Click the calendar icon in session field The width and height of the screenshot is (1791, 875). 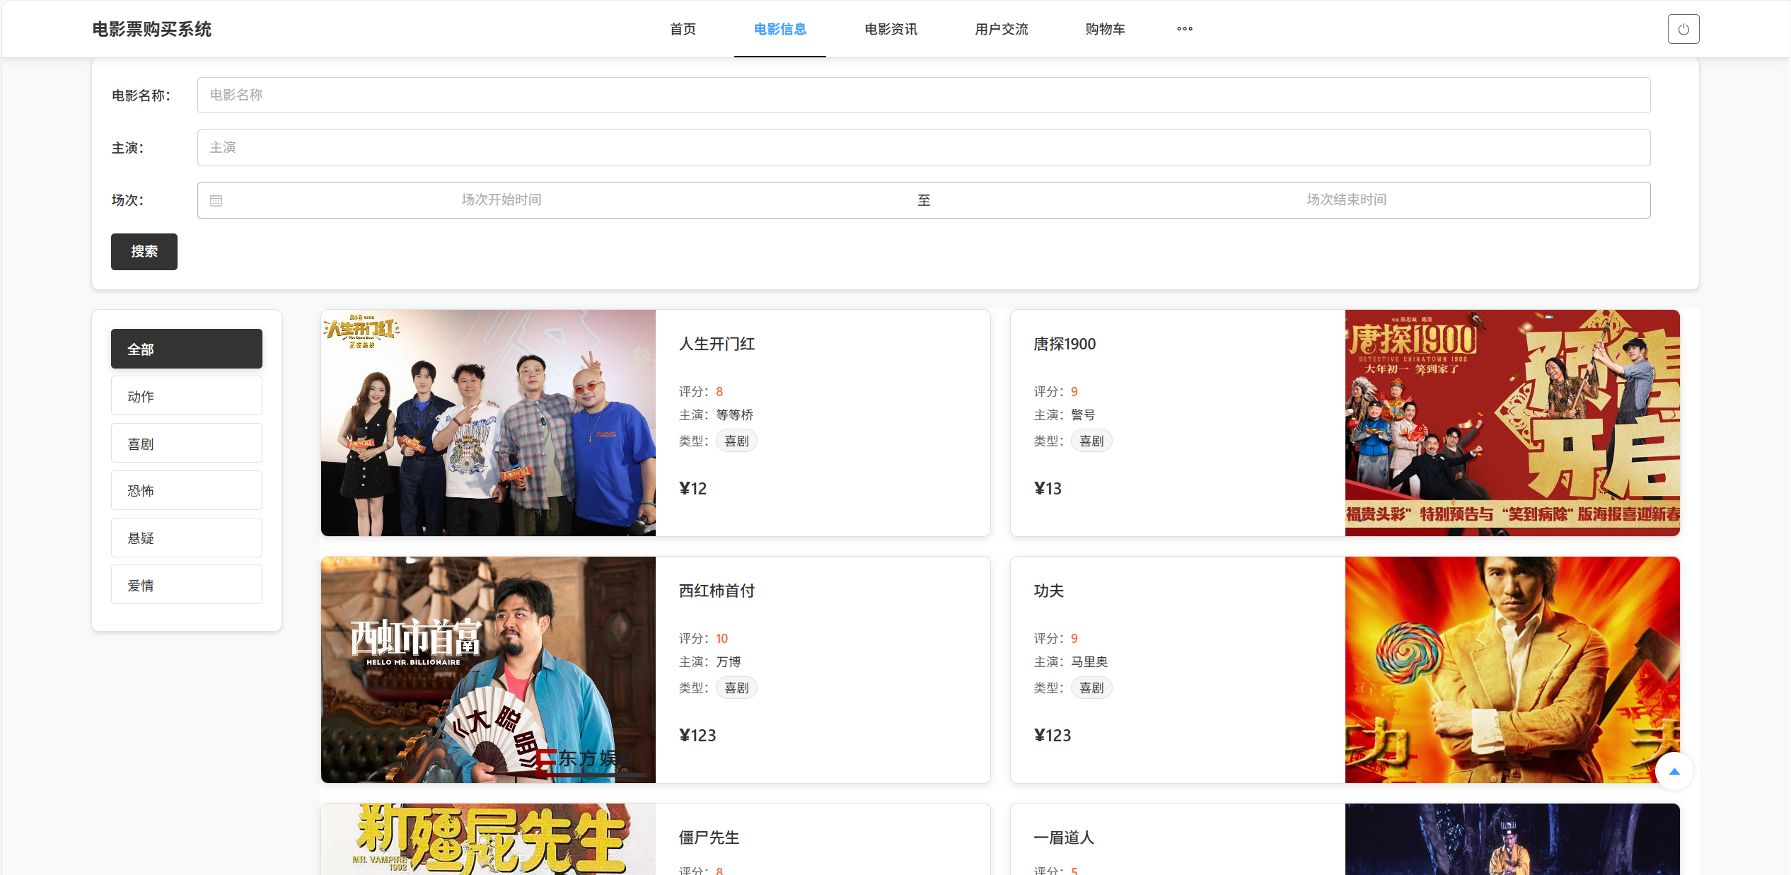tap(216, 201)
